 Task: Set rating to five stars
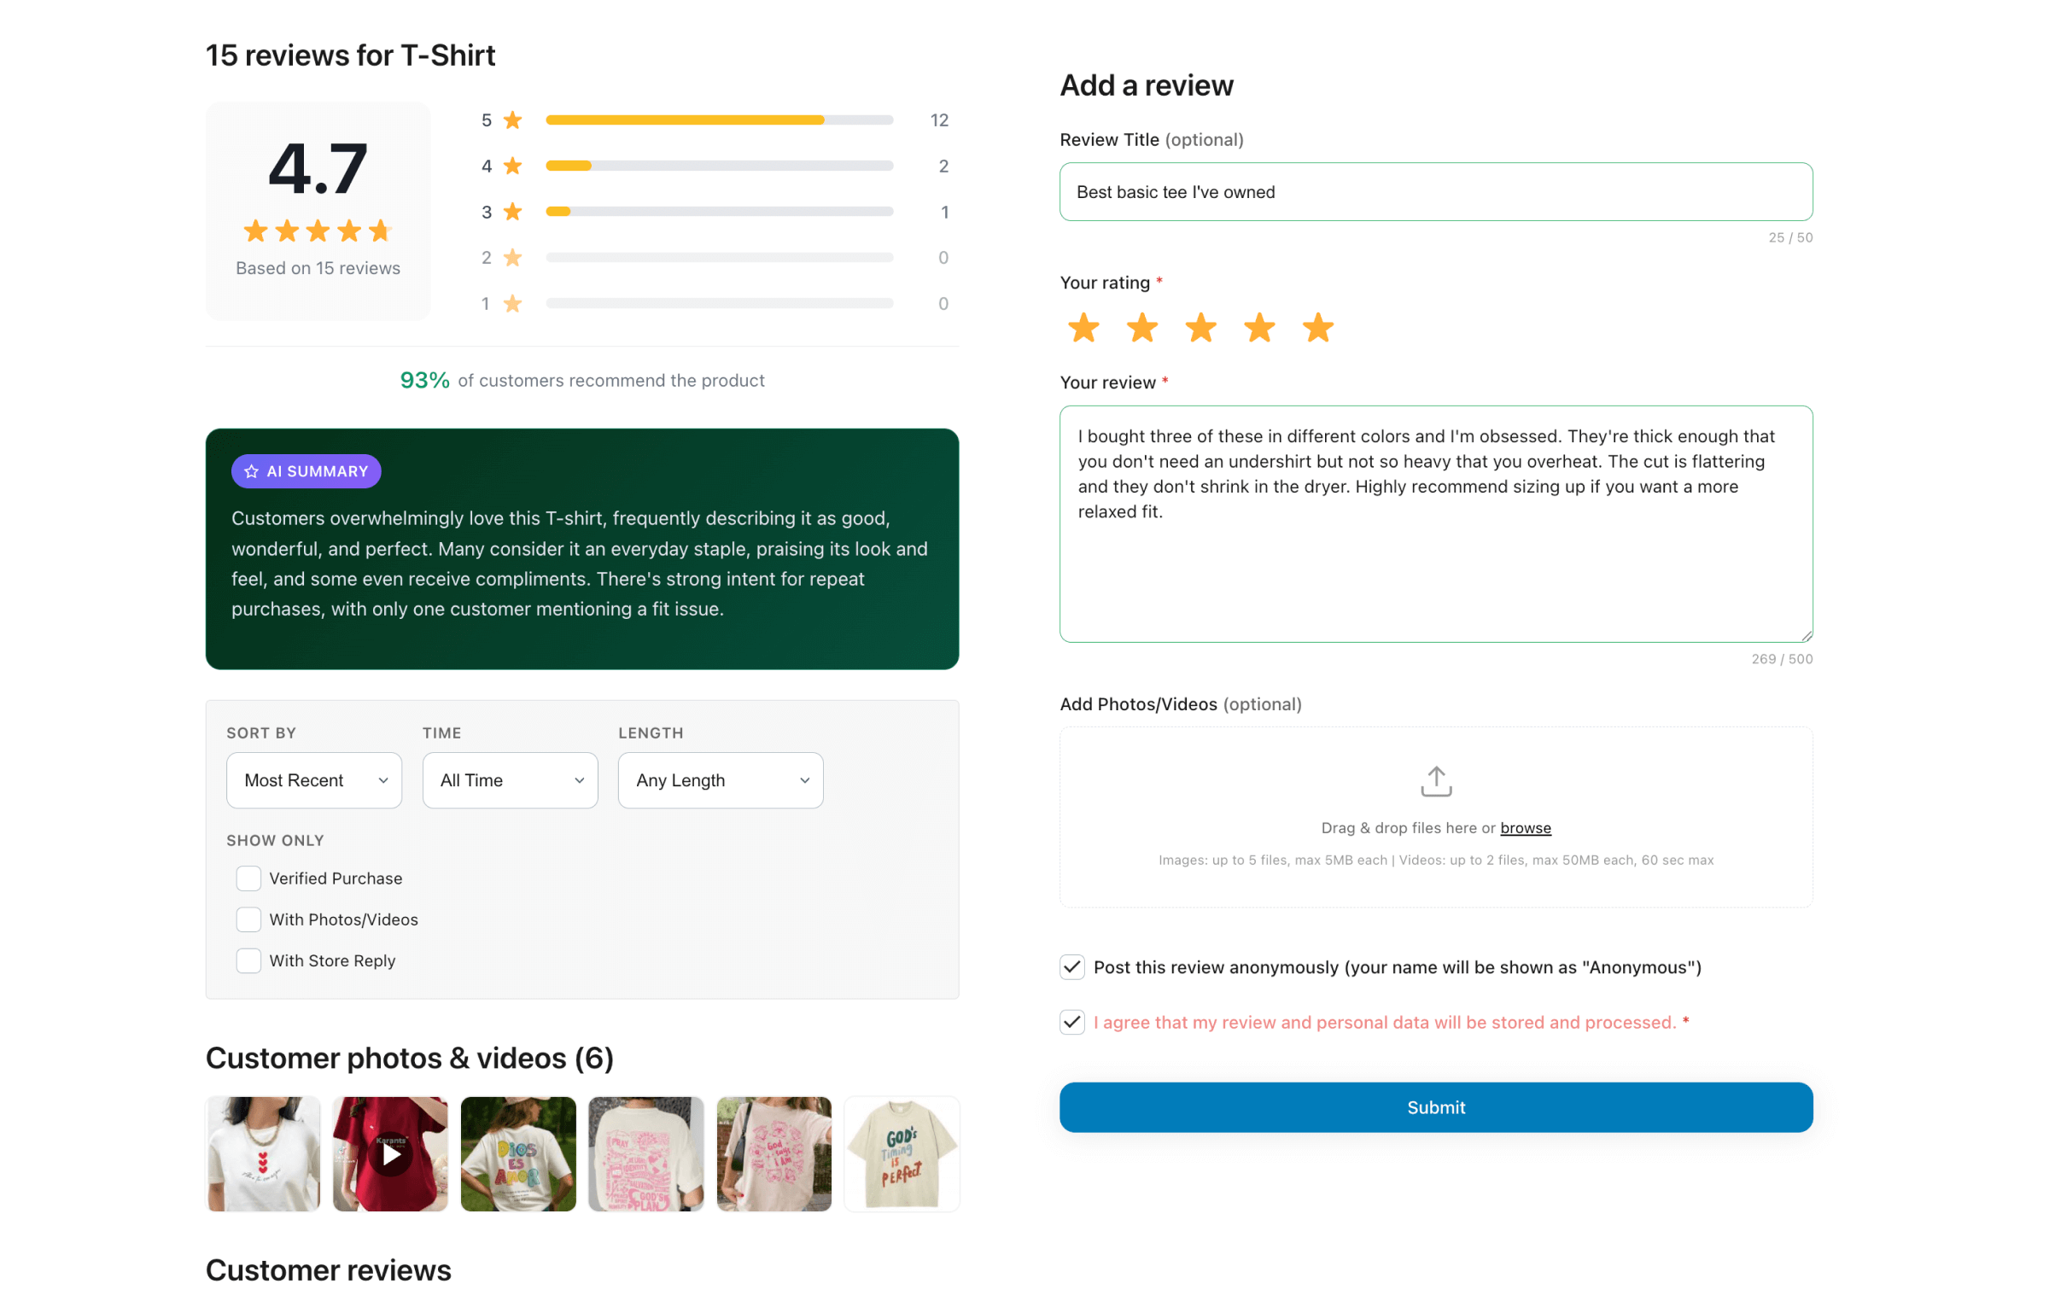tap(1317, 328)
